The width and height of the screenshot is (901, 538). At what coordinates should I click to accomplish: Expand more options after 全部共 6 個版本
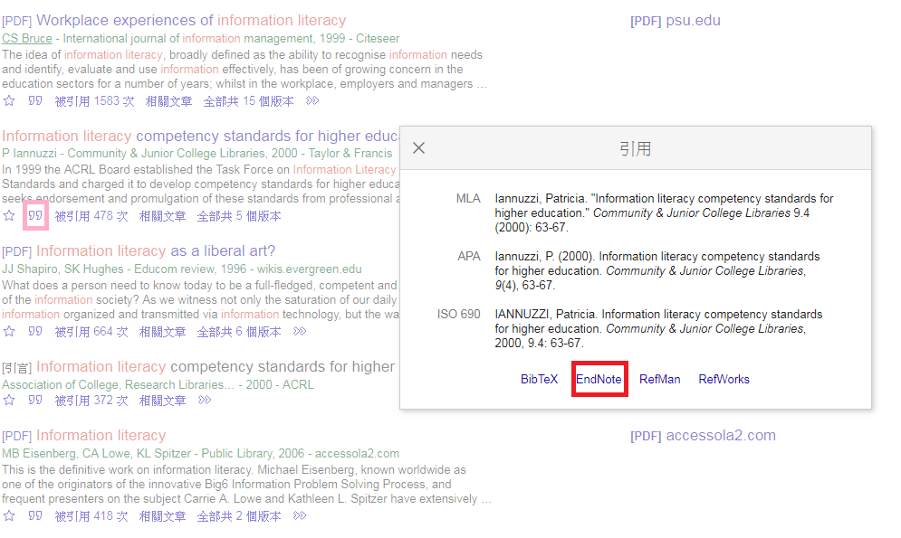[x=300, y=331]
